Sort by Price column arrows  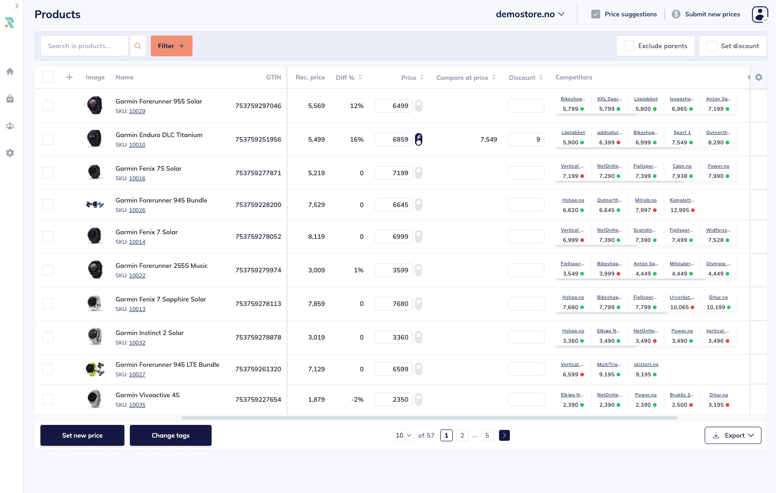point(422,77)
